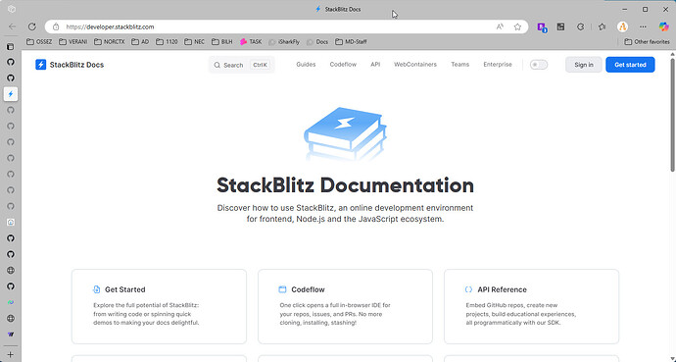This screenshot has height=362, width=676.
Task: Add this page to favorites with the star
Action: (517, 26)
